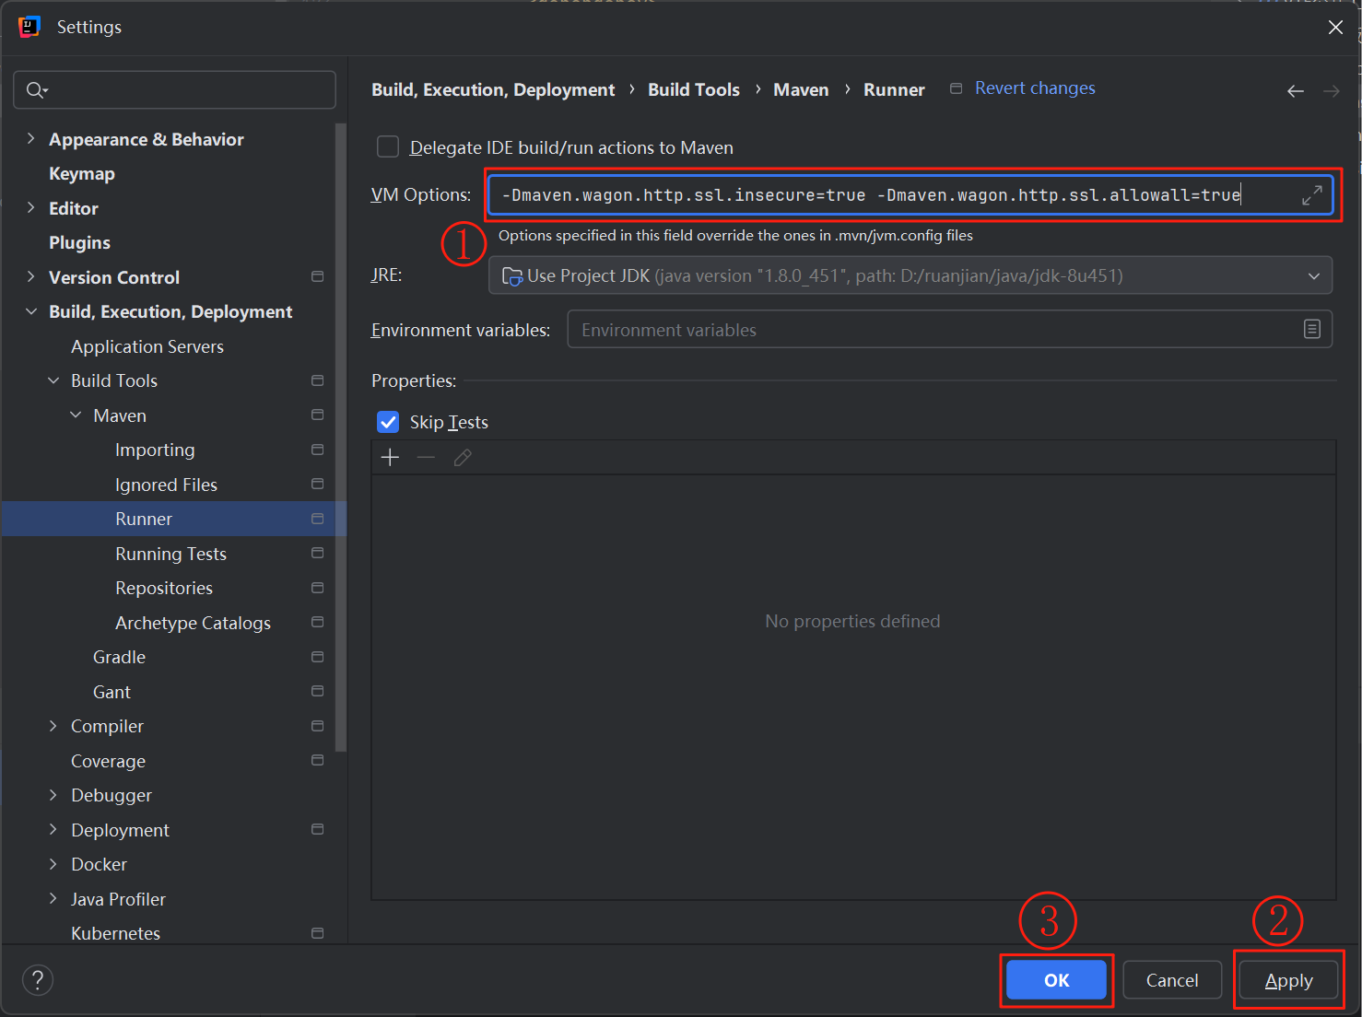Expand the Version Control node
The image size is (1362, 1017).
point(30,277)
